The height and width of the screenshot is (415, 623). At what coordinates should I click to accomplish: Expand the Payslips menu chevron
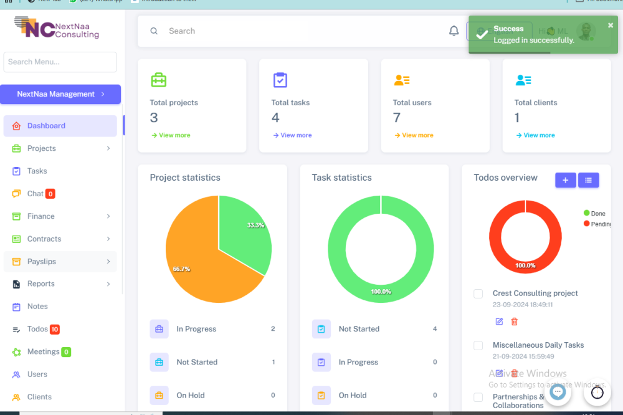click(108, 262)
